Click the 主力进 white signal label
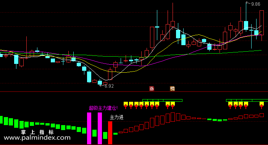This screenshot has height=145, width=268. point(116,117)
